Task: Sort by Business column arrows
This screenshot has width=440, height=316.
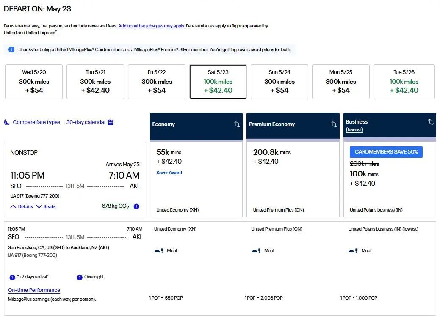Action: [430, 122]
